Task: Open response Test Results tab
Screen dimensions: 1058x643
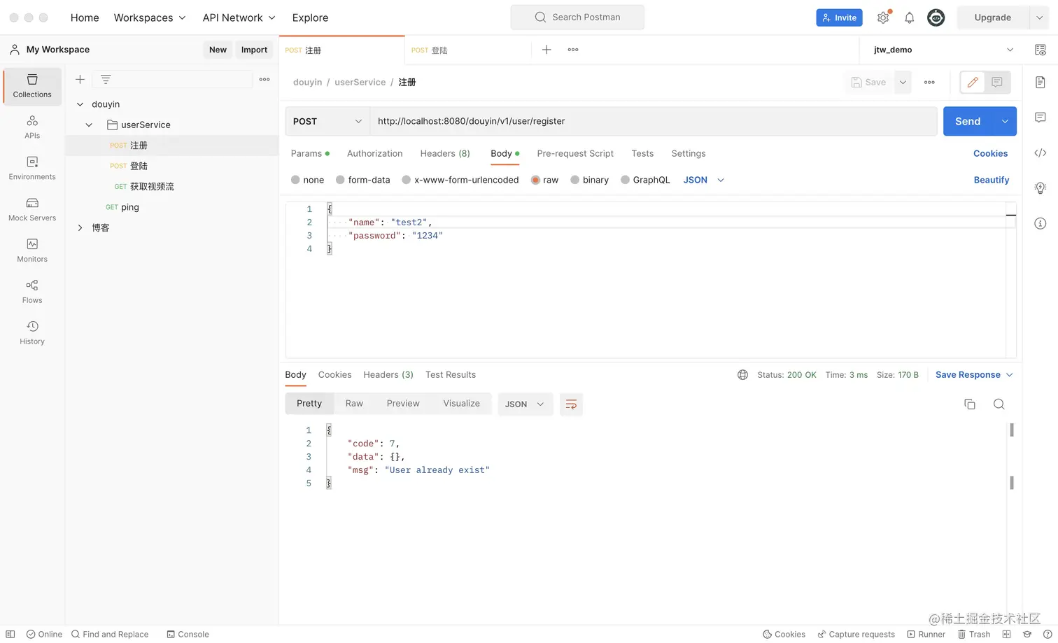Action: pos(451,375)
